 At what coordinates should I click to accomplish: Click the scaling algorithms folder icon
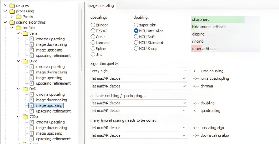click(12, 22)
